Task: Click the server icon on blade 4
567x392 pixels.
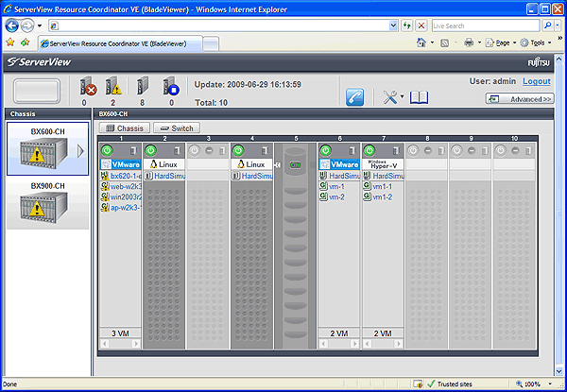Action: [265, 150]
